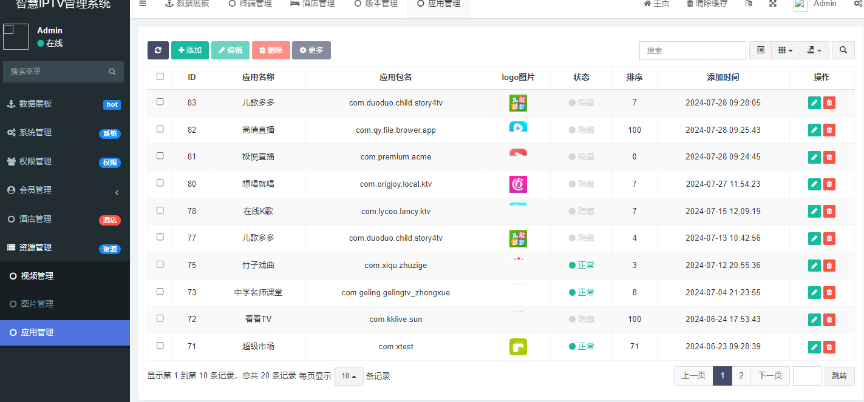Image resolution: width=864 pixels, height=402 pixels.
Task: Open the export data dropdown
Action: [814, 50]
